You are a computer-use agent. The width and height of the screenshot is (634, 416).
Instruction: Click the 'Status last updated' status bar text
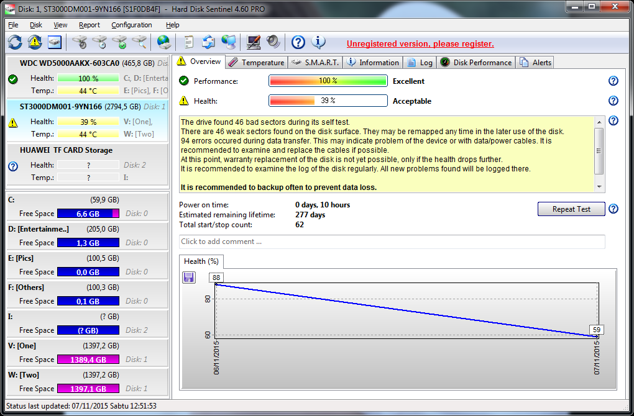(81, 405)
